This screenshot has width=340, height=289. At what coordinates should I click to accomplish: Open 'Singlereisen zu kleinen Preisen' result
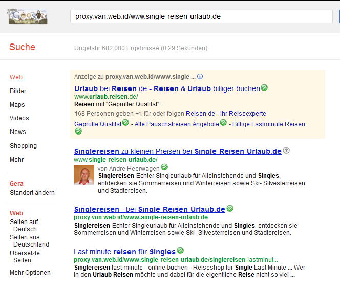[x=178, y=151]
